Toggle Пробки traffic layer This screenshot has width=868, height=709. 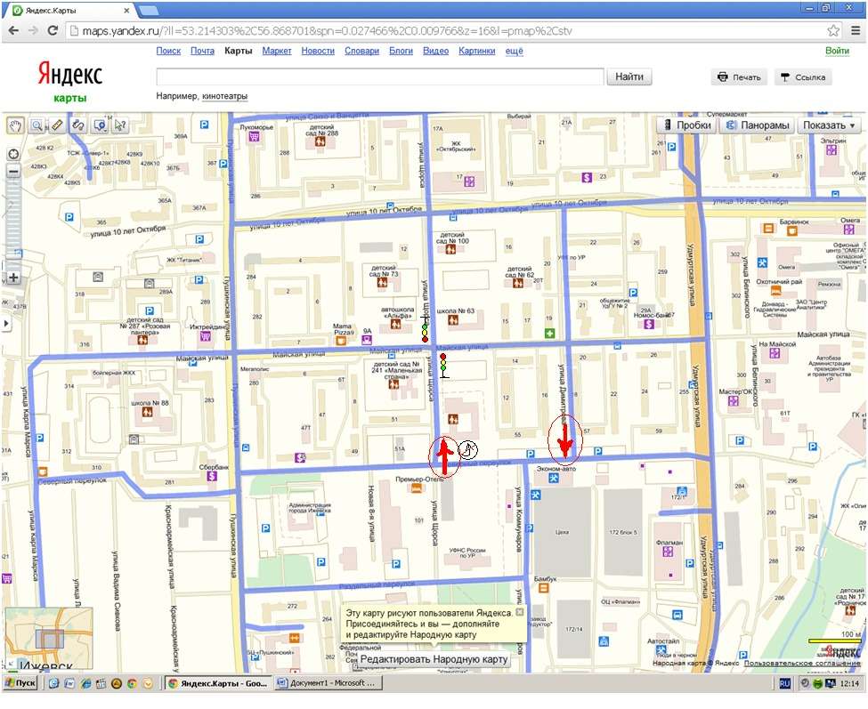(687, 125)
